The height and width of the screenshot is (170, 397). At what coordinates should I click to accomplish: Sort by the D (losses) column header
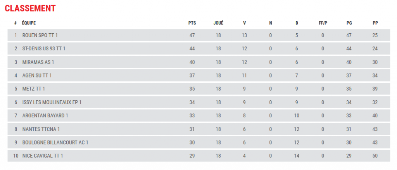(x=297, y=23)
